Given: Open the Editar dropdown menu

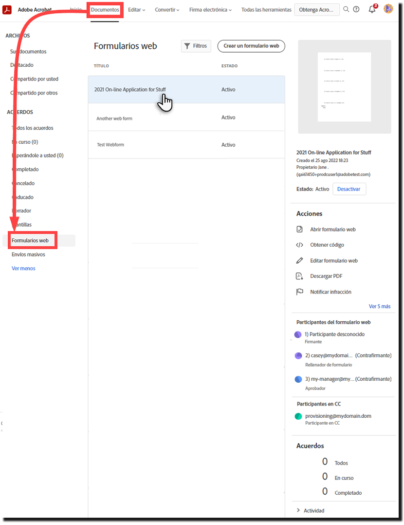Looking at the screenshot, I should coord(137,9).
